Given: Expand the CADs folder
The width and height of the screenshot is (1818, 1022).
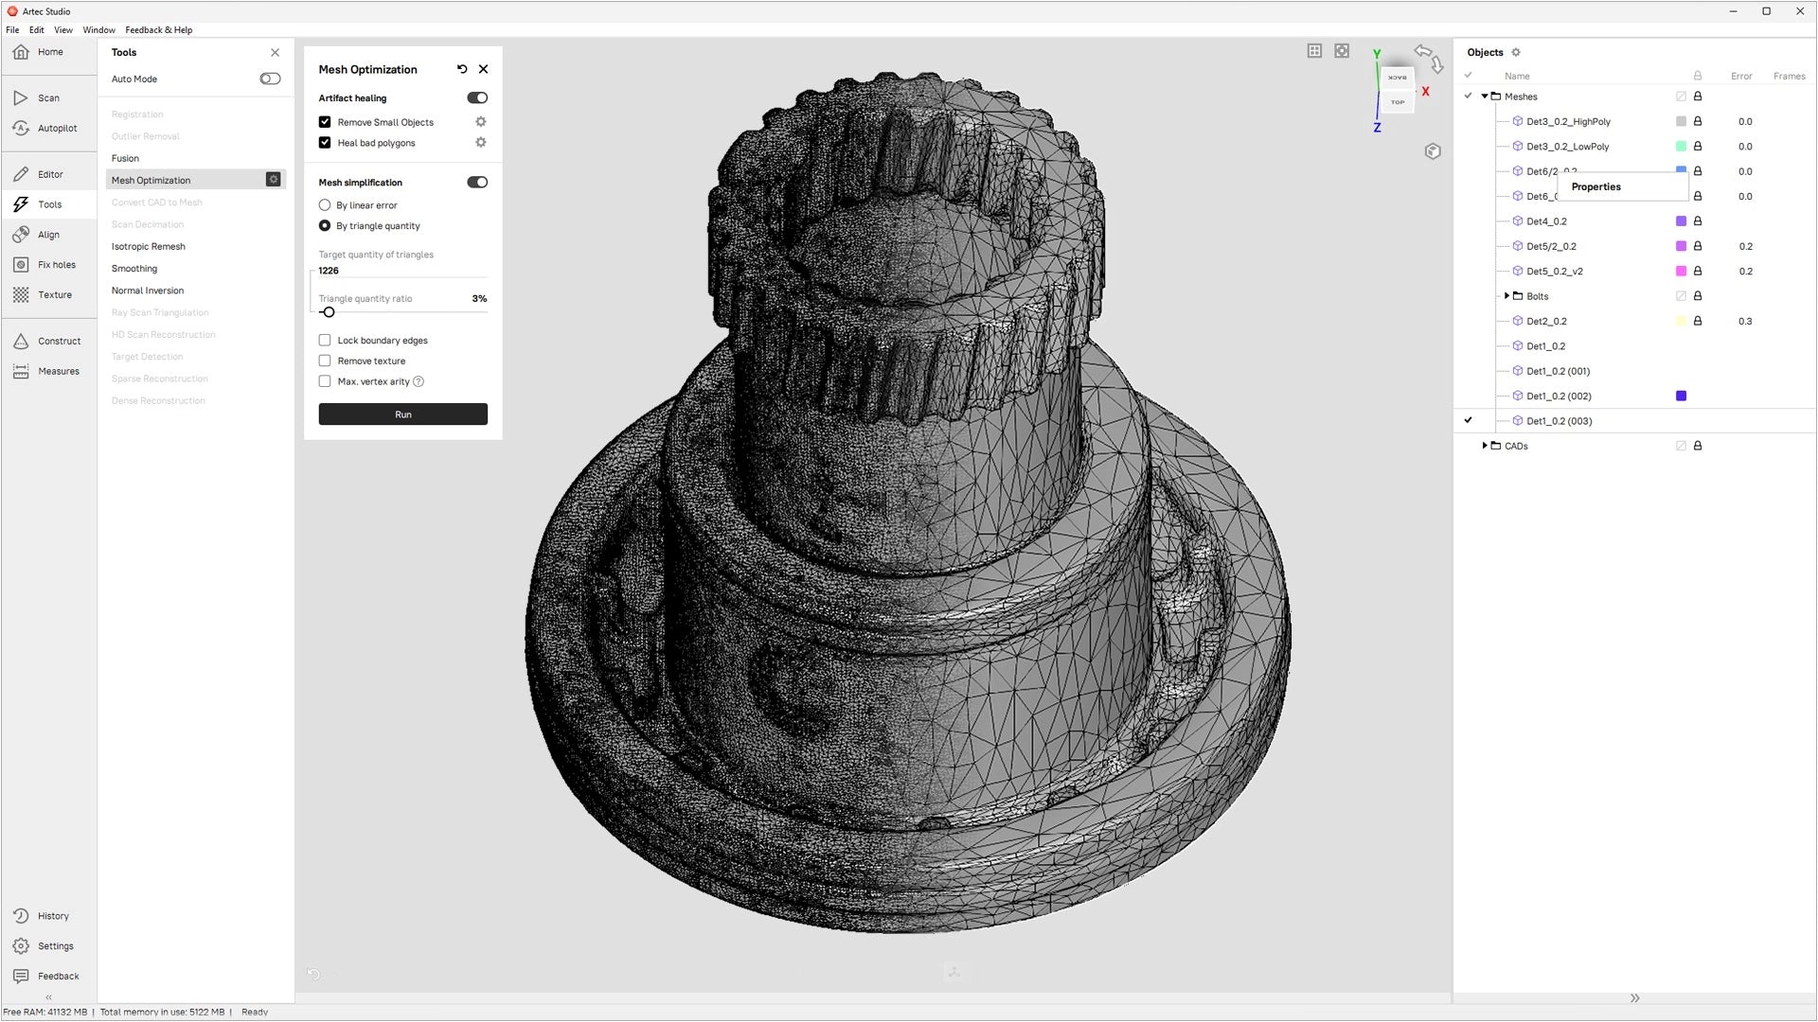Looking at the screenshot, I should point(1485,446).
